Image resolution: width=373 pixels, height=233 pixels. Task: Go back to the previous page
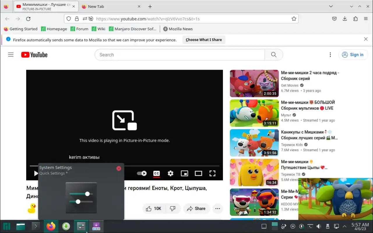click(x=7, y=19)
